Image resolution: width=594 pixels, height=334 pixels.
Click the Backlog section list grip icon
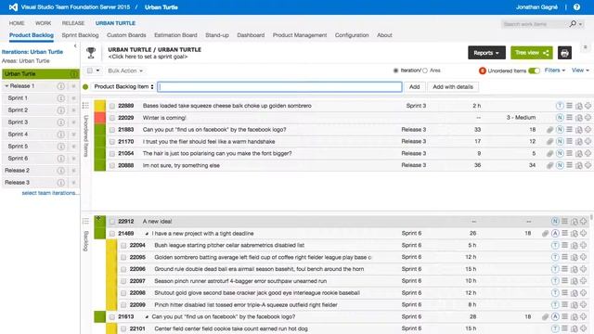(x=85, y=221)
